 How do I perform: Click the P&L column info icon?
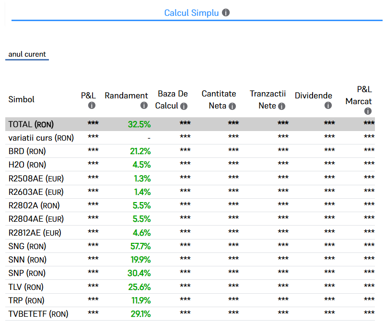click(x=92, y=106)
